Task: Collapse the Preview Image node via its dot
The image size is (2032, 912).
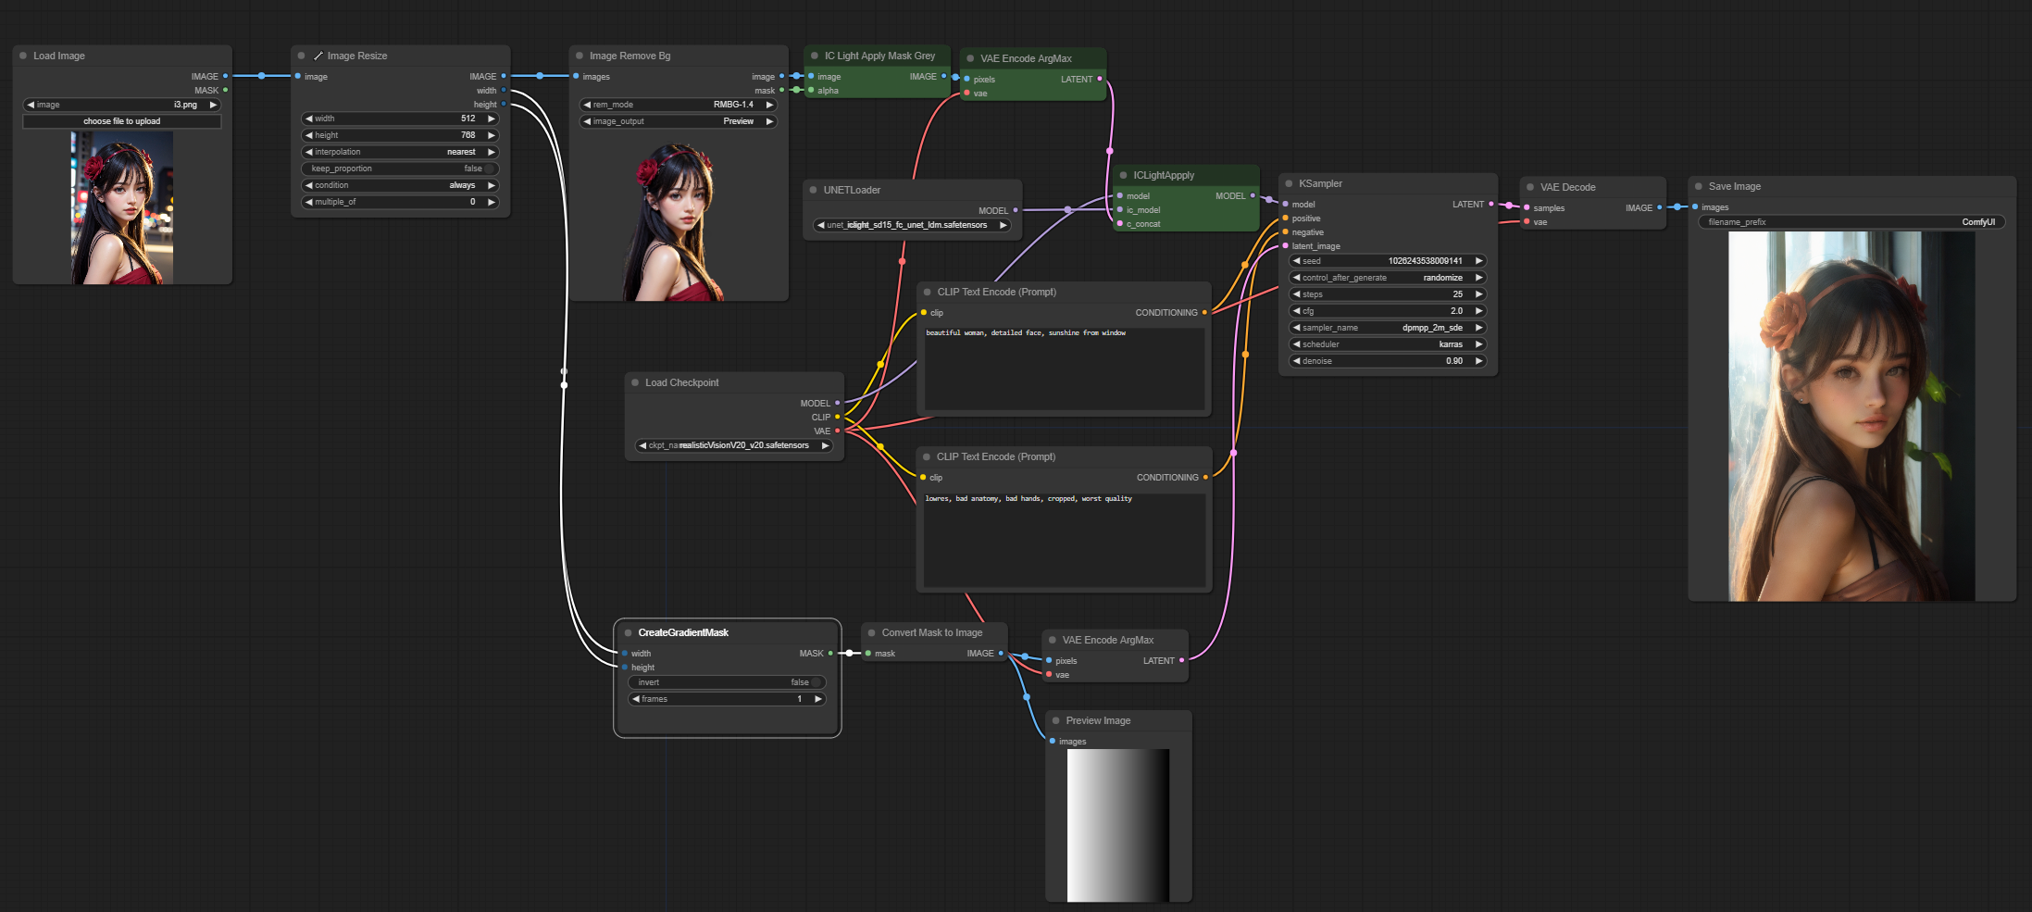Action: tap(1055, 720)
